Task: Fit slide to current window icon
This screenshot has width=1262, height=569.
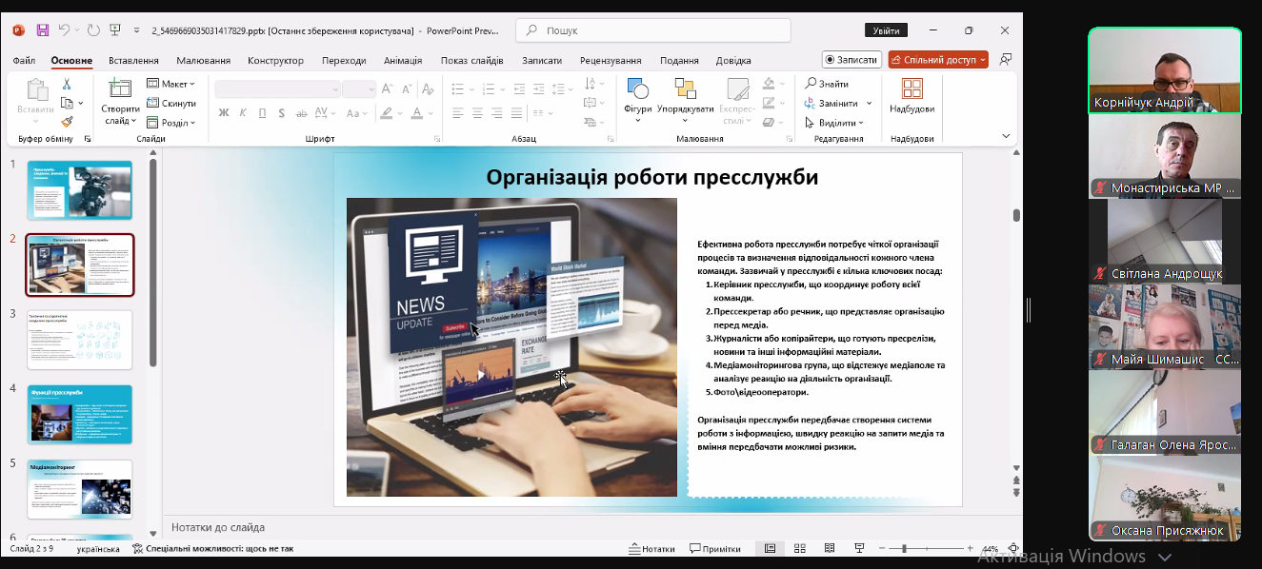Action: (1012, 549)
